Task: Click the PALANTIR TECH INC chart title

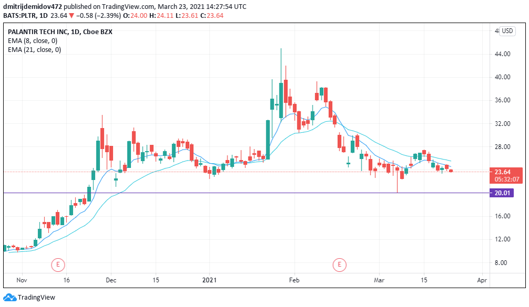Action: pos(60,31)
